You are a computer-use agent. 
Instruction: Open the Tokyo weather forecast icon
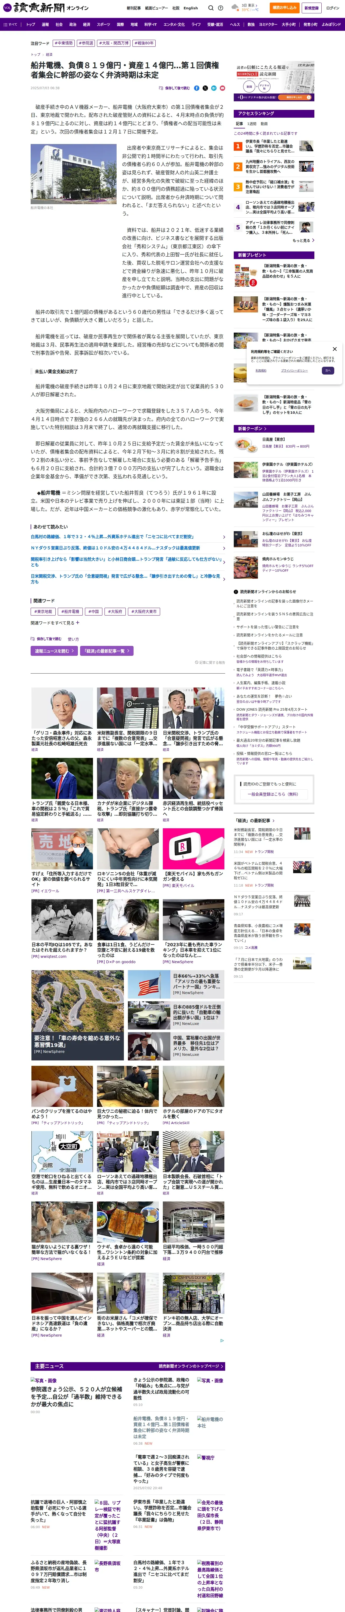pos(235,8)
